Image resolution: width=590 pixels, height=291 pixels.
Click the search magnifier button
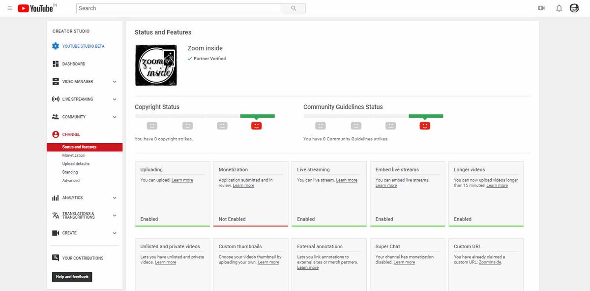[x=294, y=8]
